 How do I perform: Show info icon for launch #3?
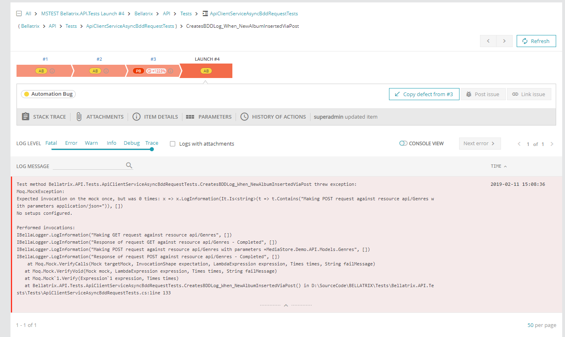point(171,71)
